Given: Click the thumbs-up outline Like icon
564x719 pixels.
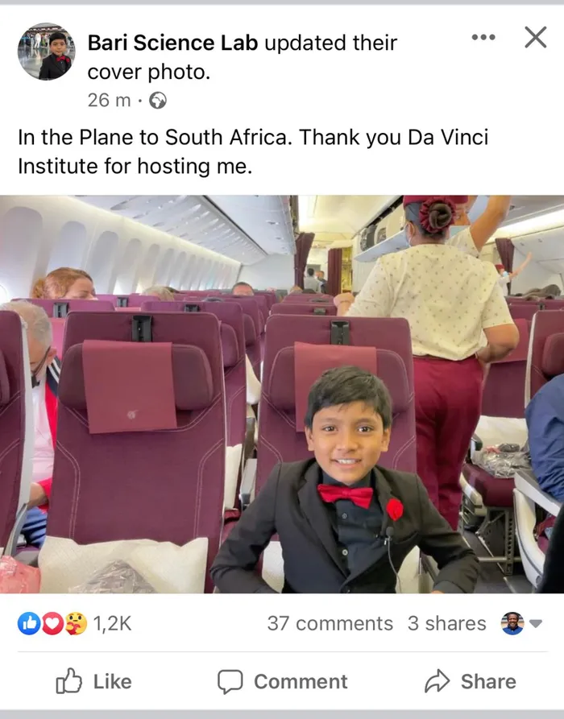Looking at the screenshot, I should (x=70, y=681).
